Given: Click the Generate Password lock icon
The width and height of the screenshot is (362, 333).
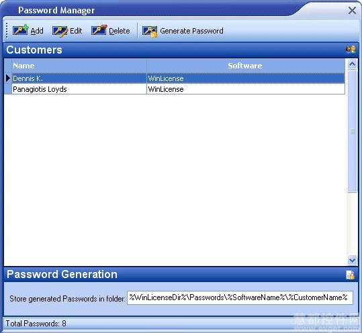Looking at the screenshot, I should [150, 31].
